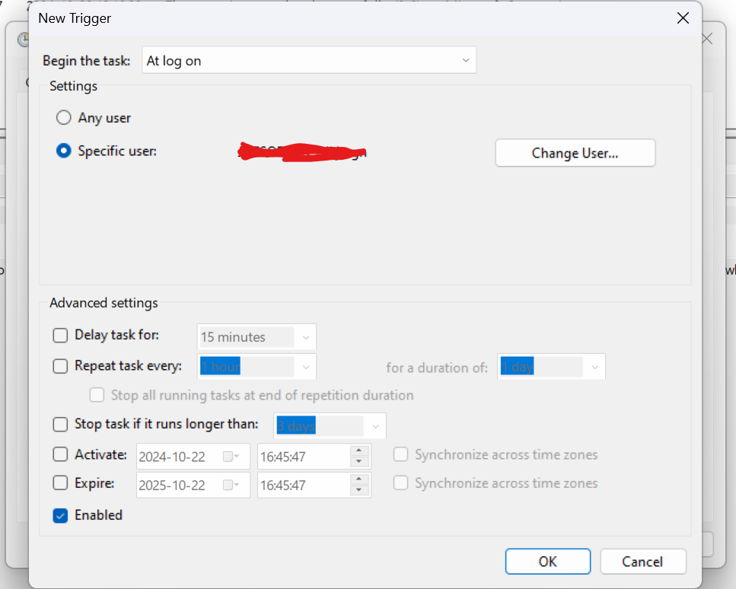
Task: Uncheck the Enabled checkbox
Action: point(60,515)
